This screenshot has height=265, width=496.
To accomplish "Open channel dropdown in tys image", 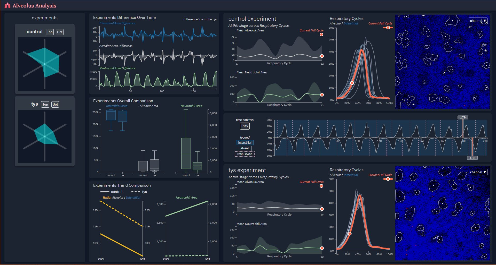I will tap(478, 172).
